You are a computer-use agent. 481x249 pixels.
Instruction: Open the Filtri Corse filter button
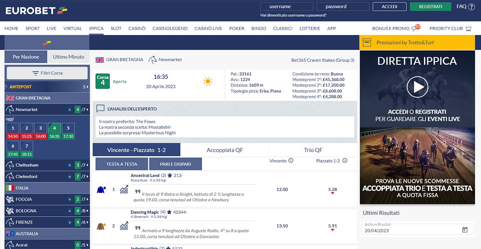coord(47,73)
